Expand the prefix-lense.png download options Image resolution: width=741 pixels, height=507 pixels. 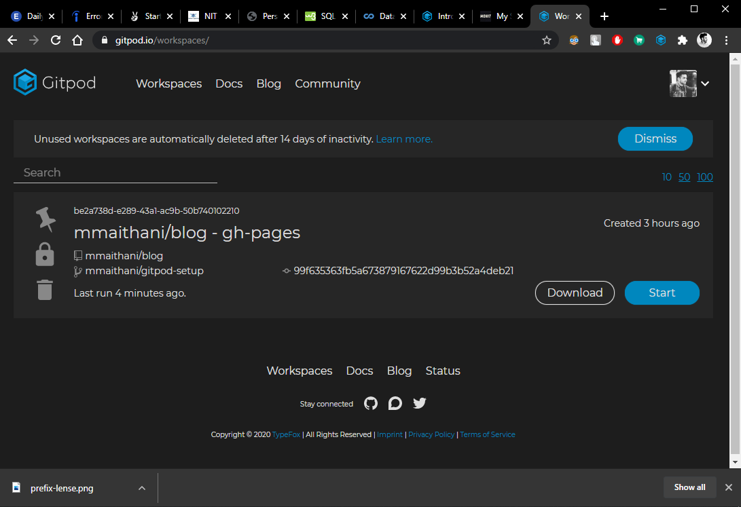point(142,487)
